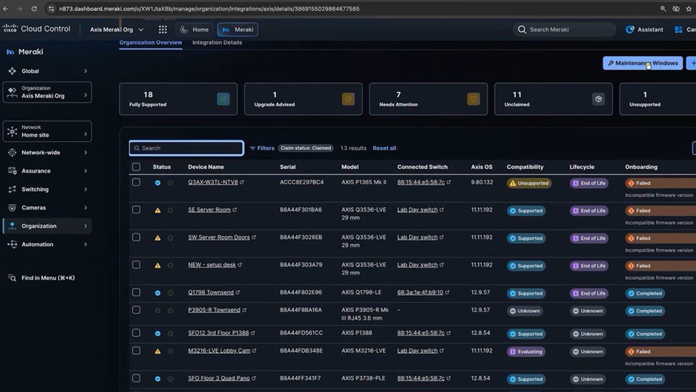Check the box for NEW - setup desk row
The width and height of the screenshot is (696, 392).
[136, 265]
